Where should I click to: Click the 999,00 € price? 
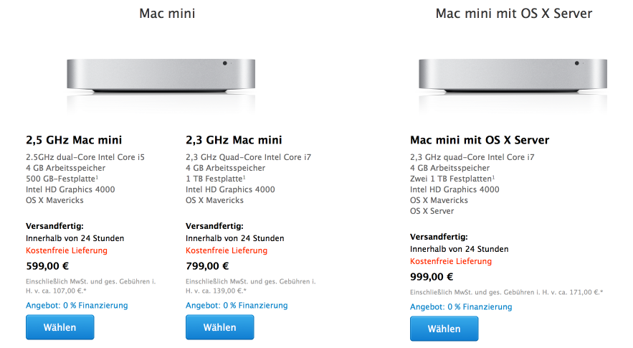432,276
